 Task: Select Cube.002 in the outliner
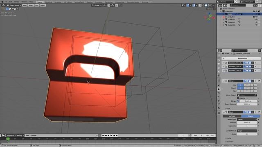(x=232, y=22)
